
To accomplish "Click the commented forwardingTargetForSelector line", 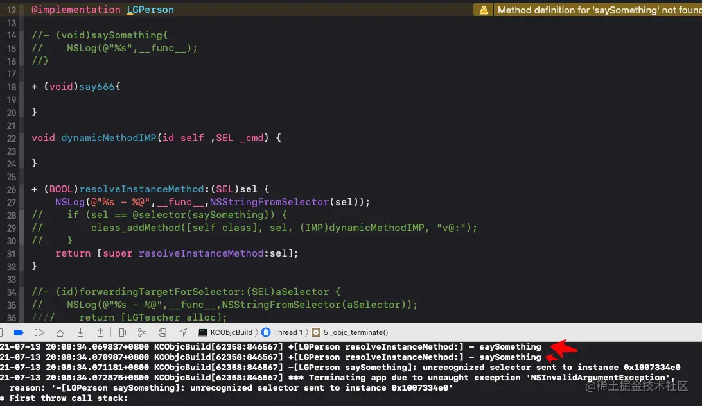I will point(186,292).
